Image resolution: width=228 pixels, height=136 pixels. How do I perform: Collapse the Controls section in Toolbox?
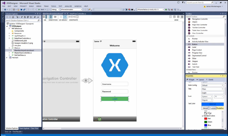pos(187,36)
